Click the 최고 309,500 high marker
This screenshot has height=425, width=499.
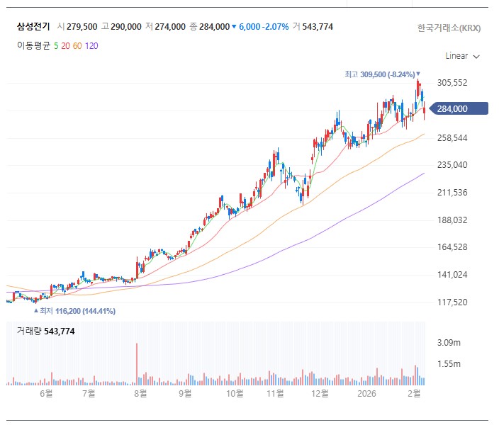tap(382, 74)
